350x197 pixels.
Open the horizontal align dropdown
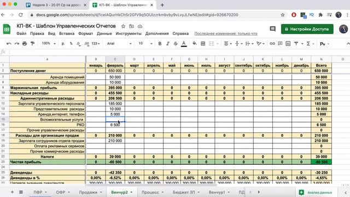227,44
